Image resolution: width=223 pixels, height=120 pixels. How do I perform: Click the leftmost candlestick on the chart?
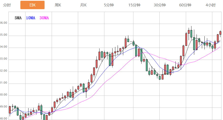(10, 110)
